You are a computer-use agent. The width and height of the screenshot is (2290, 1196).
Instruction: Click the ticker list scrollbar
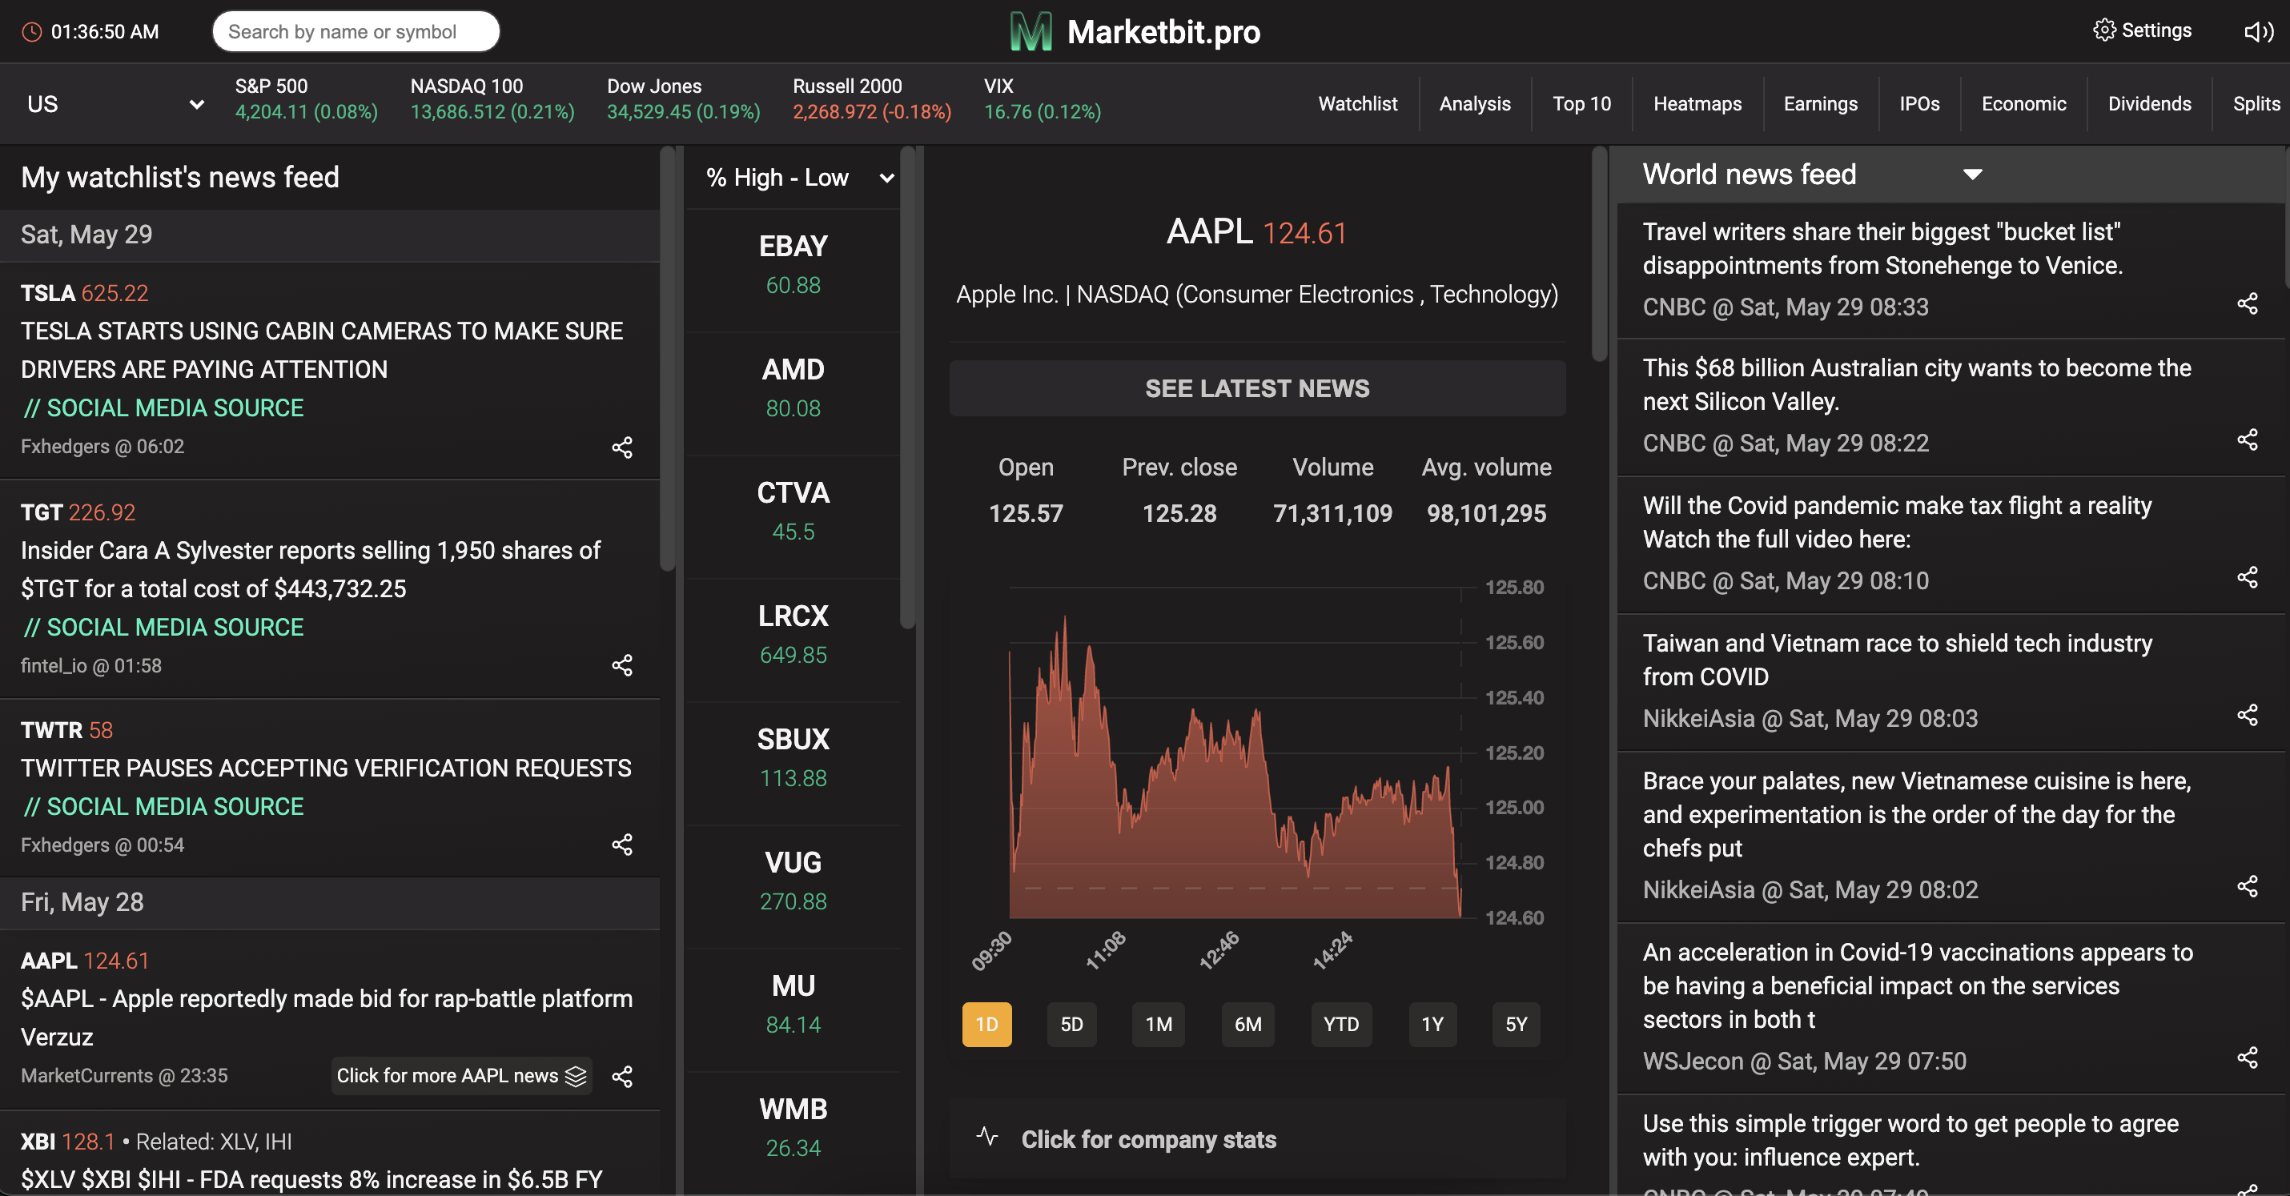[908, 387]
